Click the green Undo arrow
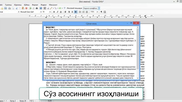 [x=30, y=8]
